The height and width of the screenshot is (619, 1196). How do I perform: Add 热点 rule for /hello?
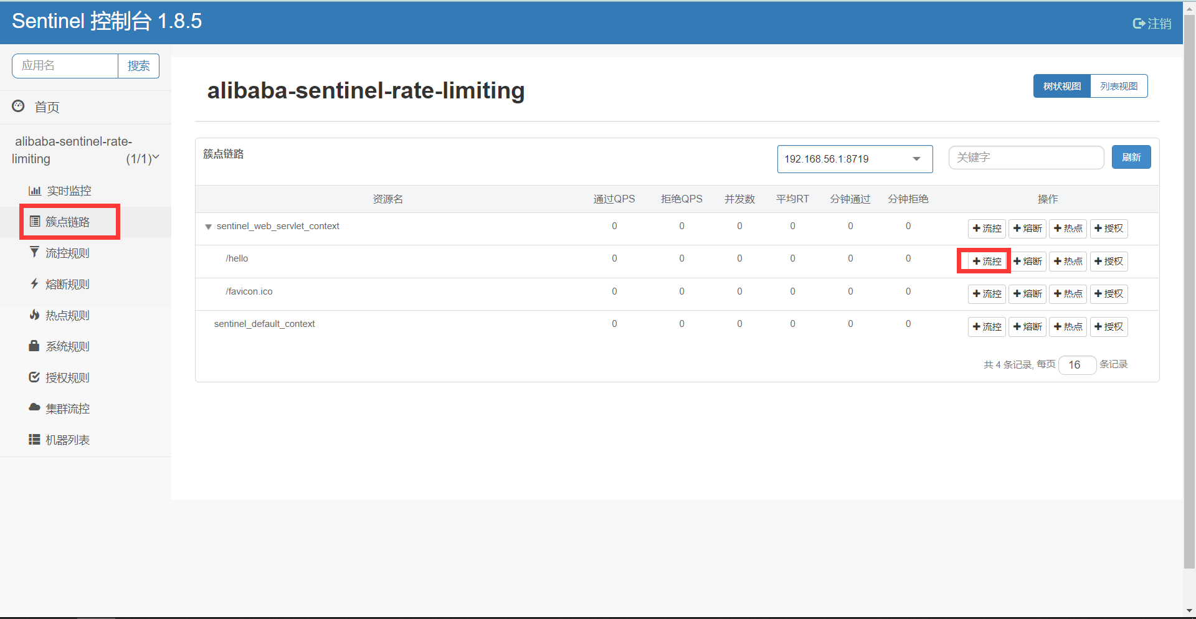coord(1068,262)
